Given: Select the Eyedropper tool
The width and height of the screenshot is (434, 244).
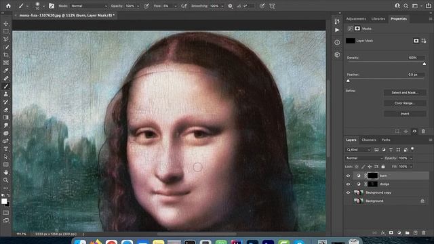Looking at the screenshot, I should tap(6, 70).
